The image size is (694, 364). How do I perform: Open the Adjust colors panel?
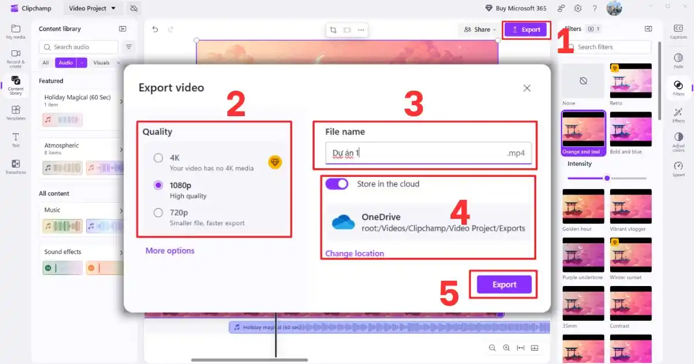click(678, 141)
